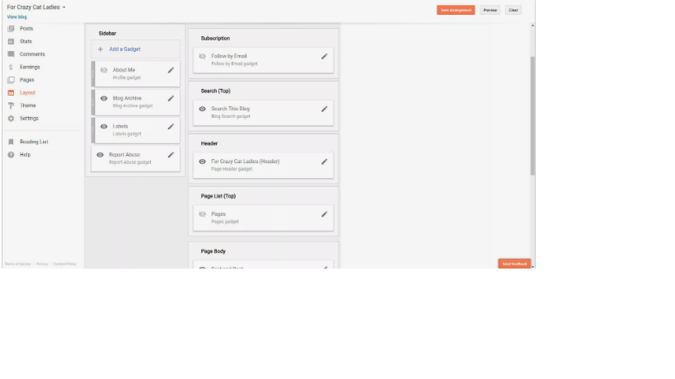Edit the Report Abuse gadget via pencil
Screen dimensions: 675x379
pos(171,155)
